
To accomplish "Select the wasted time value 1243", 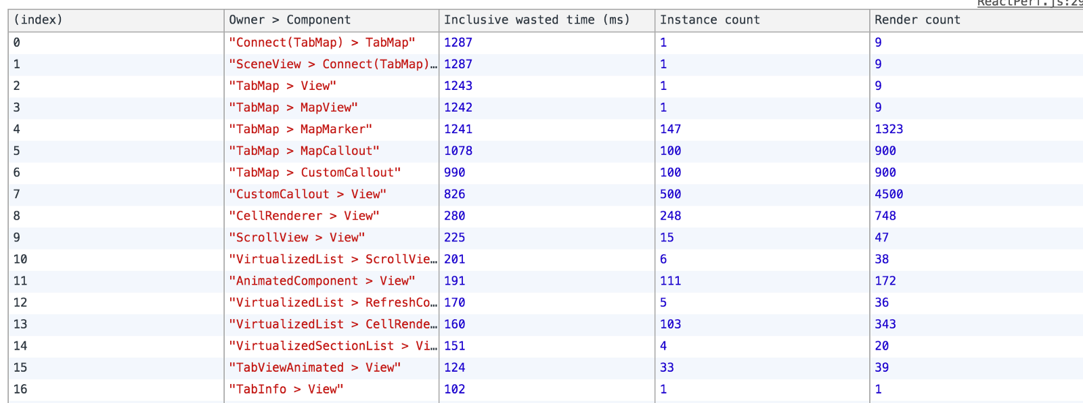I will tap(458, 86).
